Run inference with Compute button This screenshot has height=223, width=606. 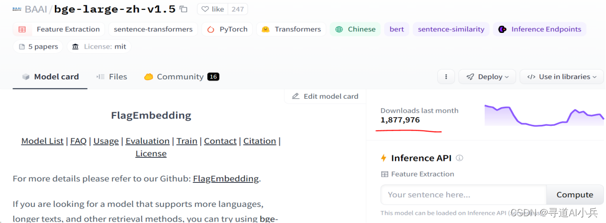click(575, 195)
